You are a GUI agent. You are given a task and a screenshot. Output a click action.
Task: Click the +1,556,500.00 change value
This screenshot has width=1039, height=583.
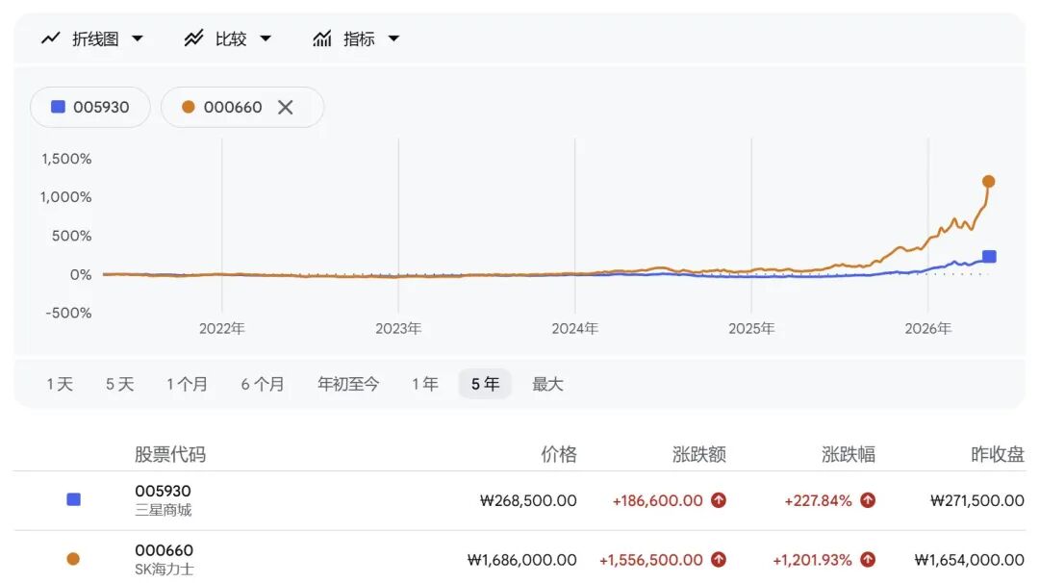tap(650, 561)
